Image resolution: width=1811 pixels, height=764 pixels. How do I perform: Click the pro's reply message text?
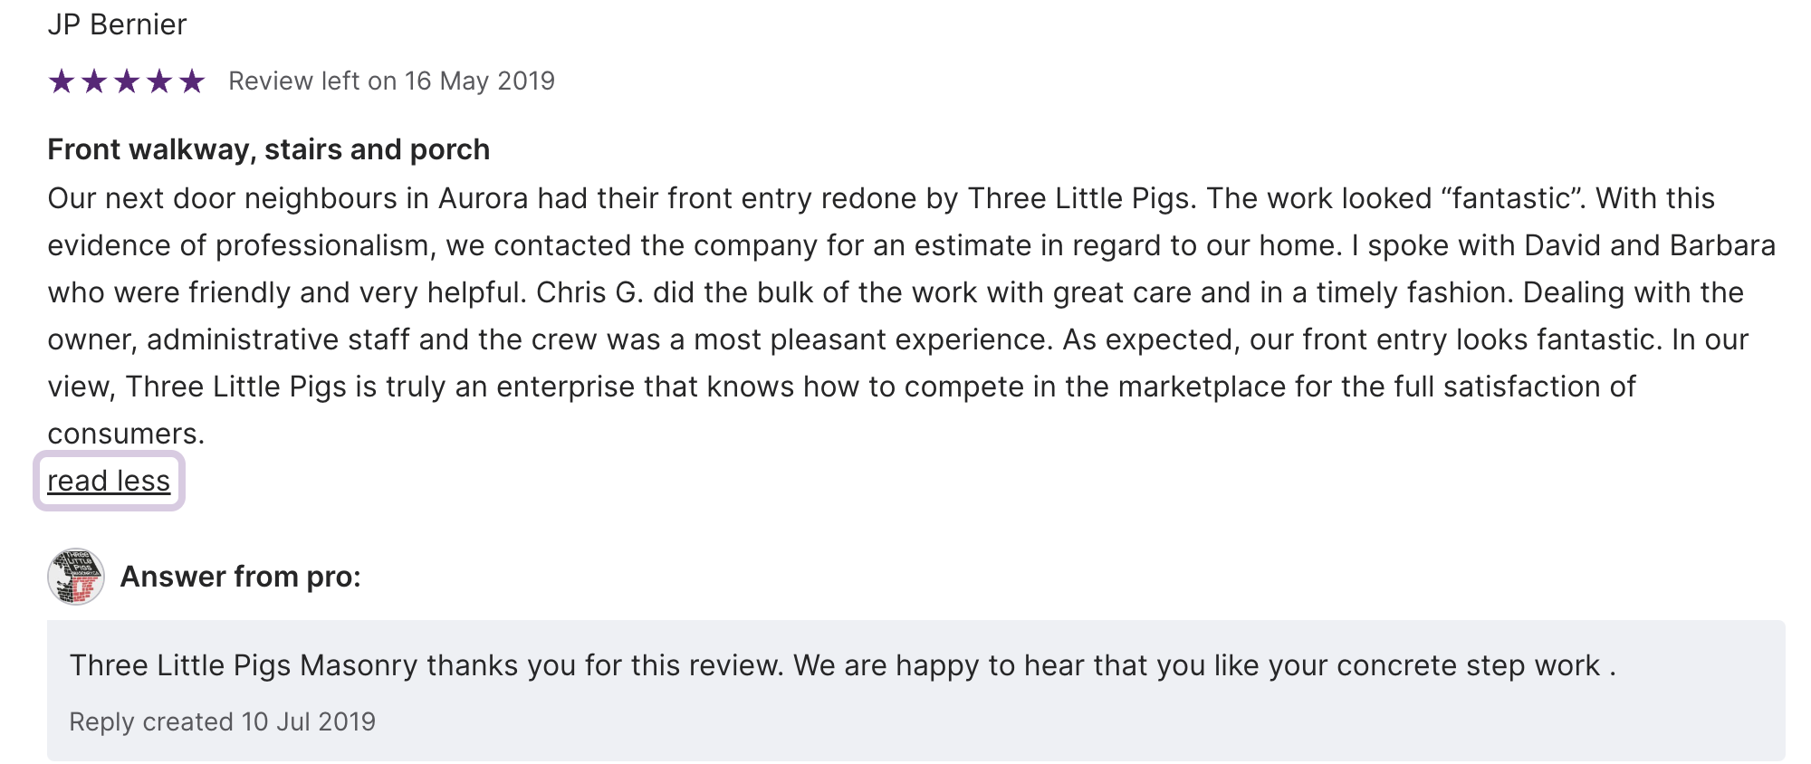(842, 665)
